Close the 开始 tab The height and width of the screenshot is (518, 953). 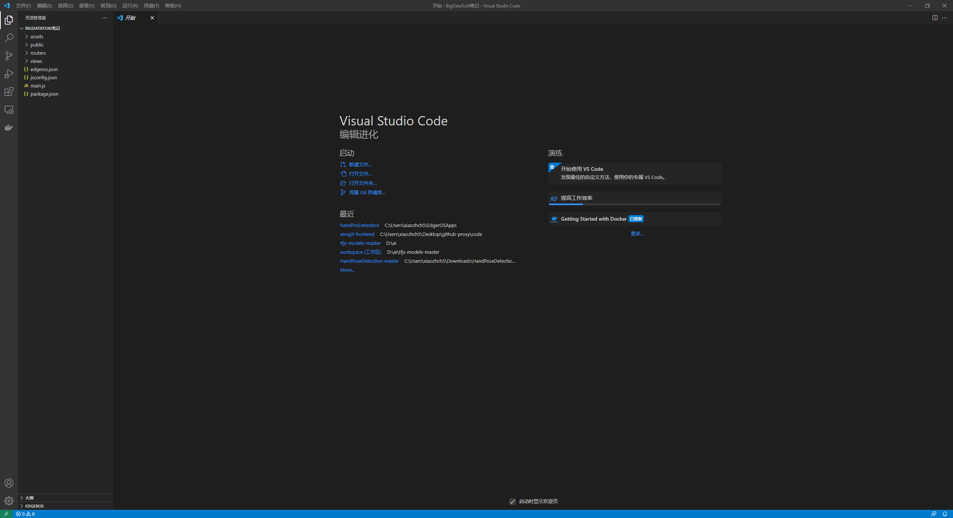coord(152,18)
